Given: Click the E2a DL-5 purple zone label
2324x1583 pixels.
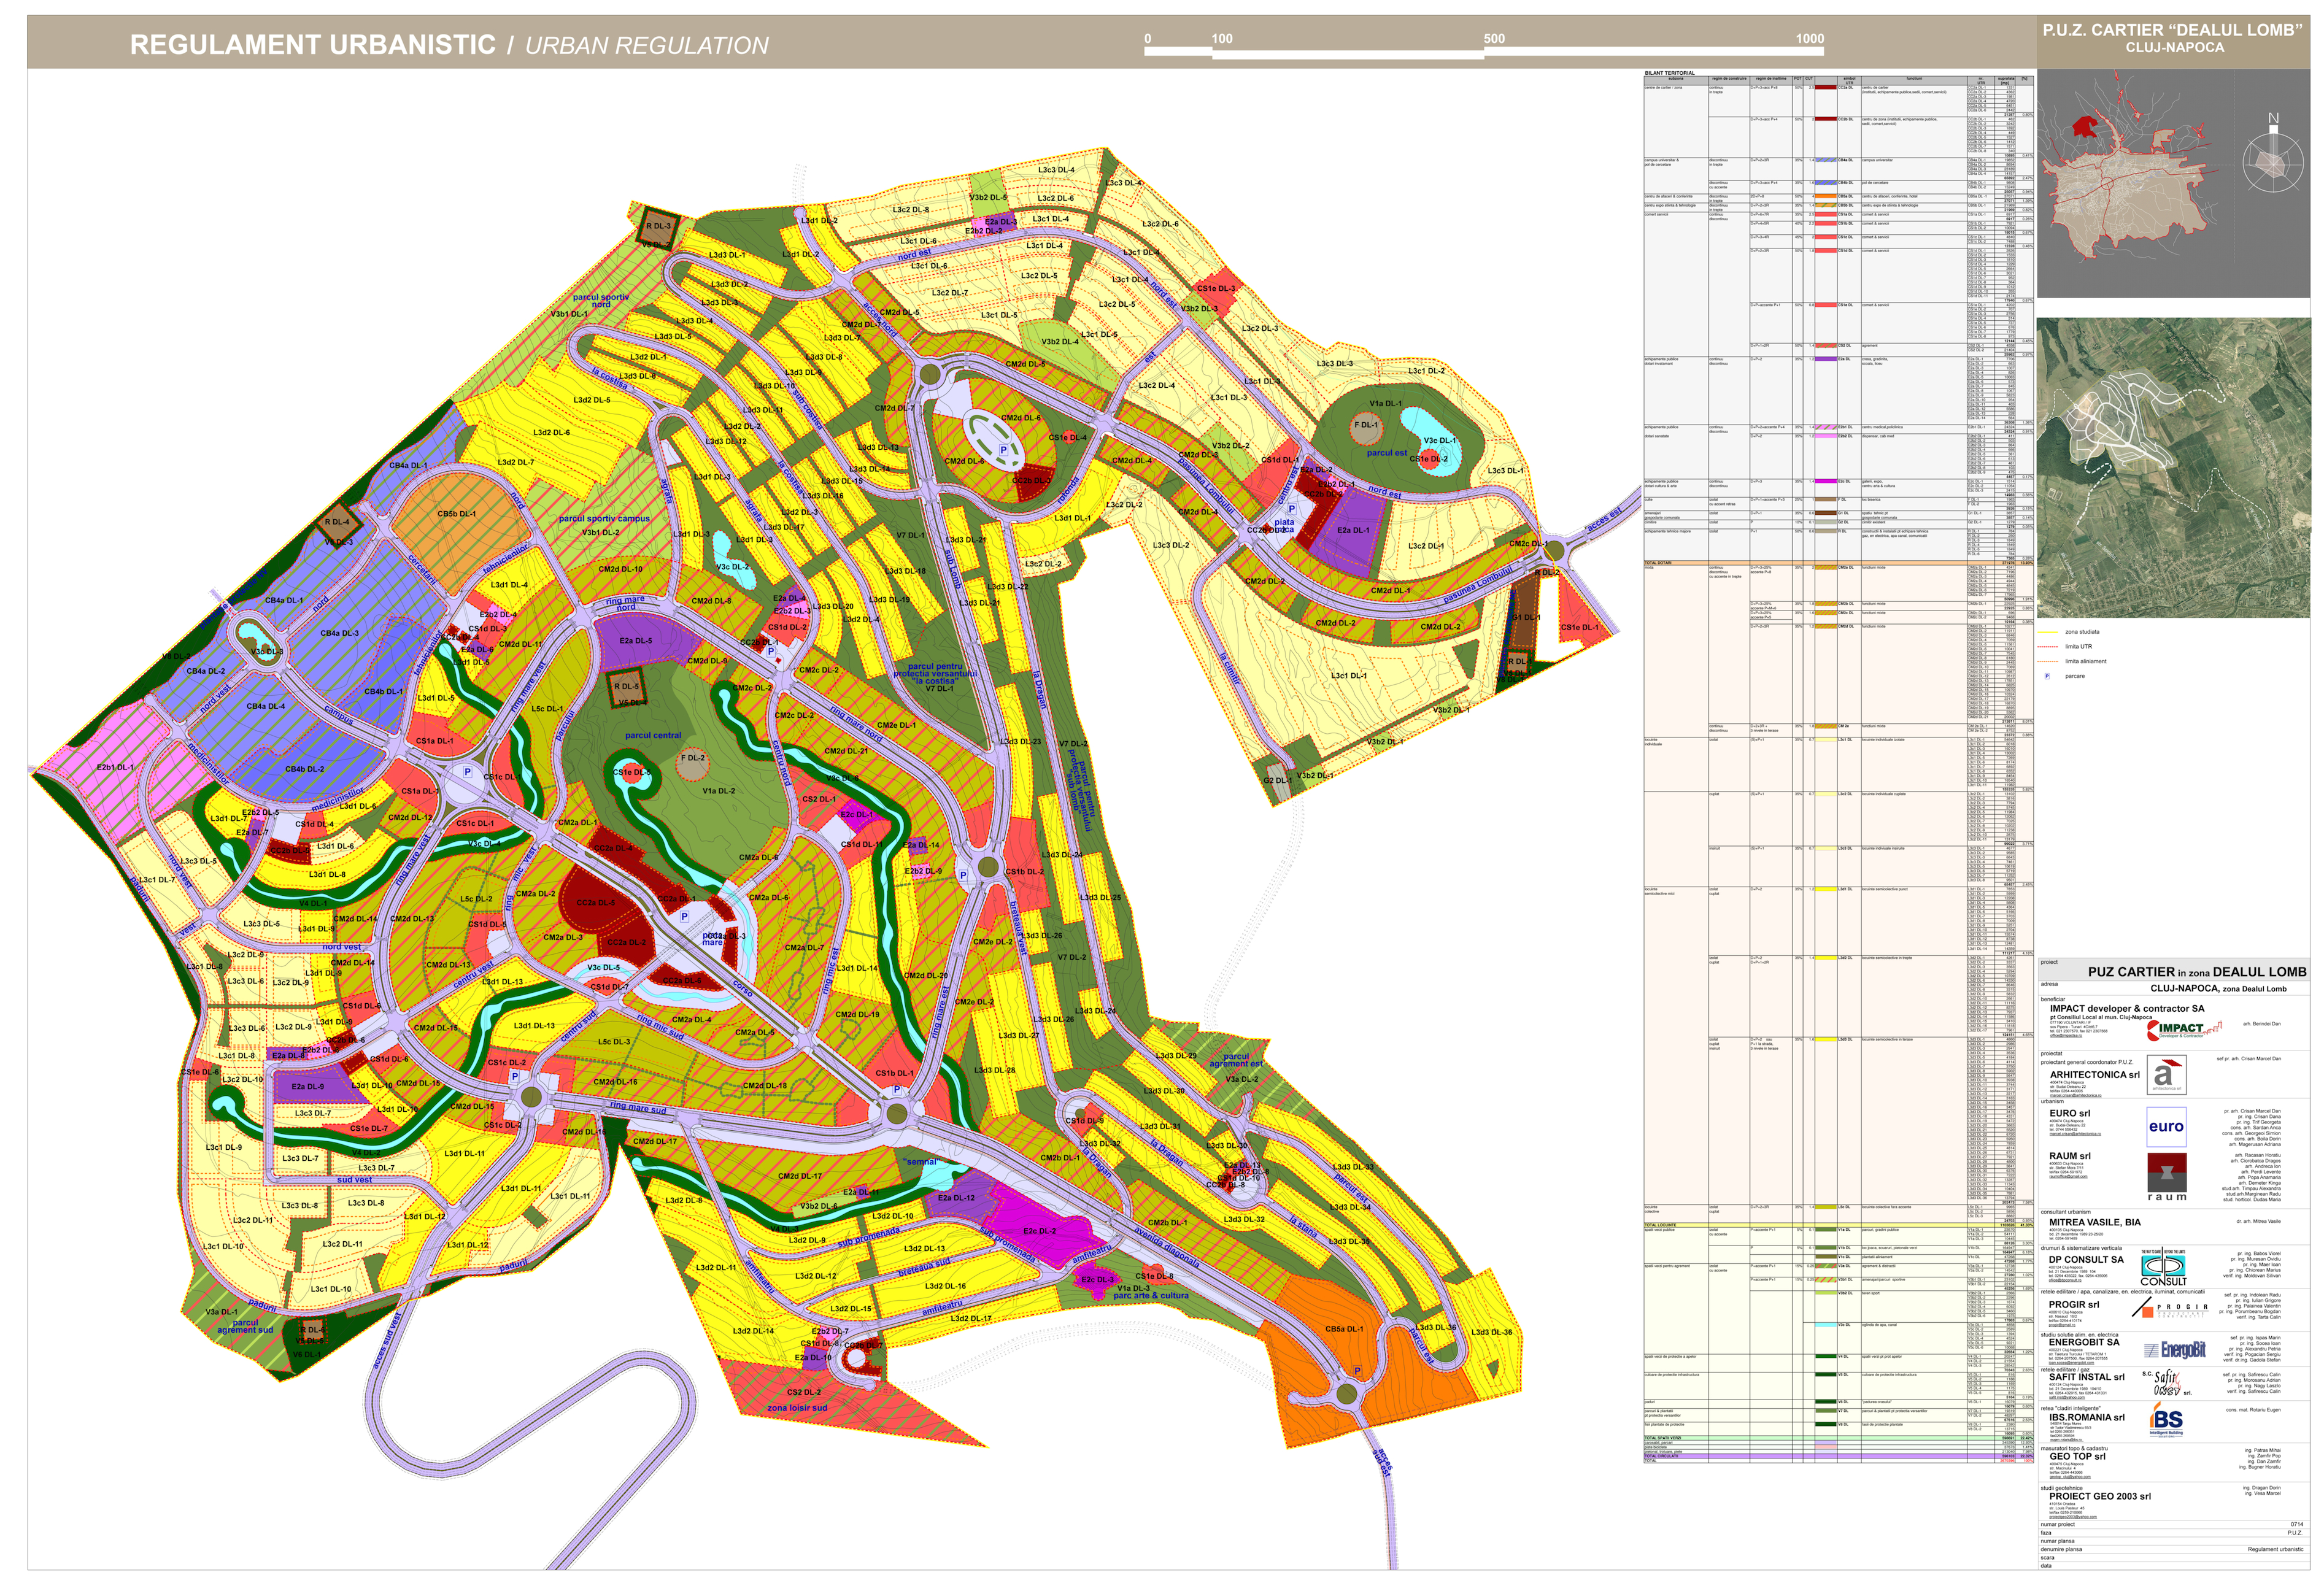Looking at the screenshot, I should point(635,641).
